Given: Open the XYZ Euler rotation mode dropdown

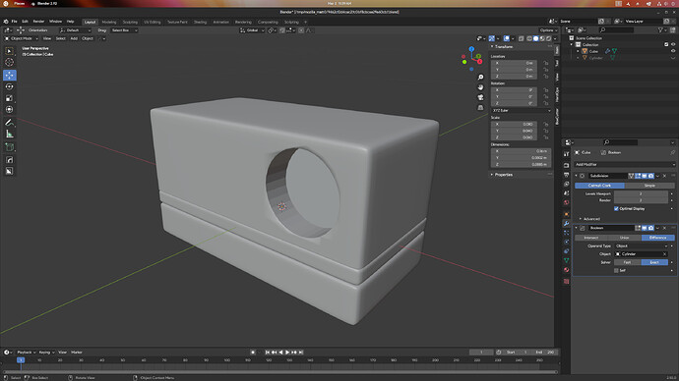Looking at the screenshot, I should pyautogui.click(x=521, y=111).
